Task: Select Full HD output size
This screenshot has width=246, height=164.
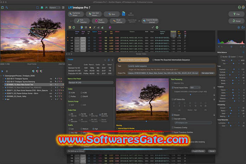Action: 83,115
